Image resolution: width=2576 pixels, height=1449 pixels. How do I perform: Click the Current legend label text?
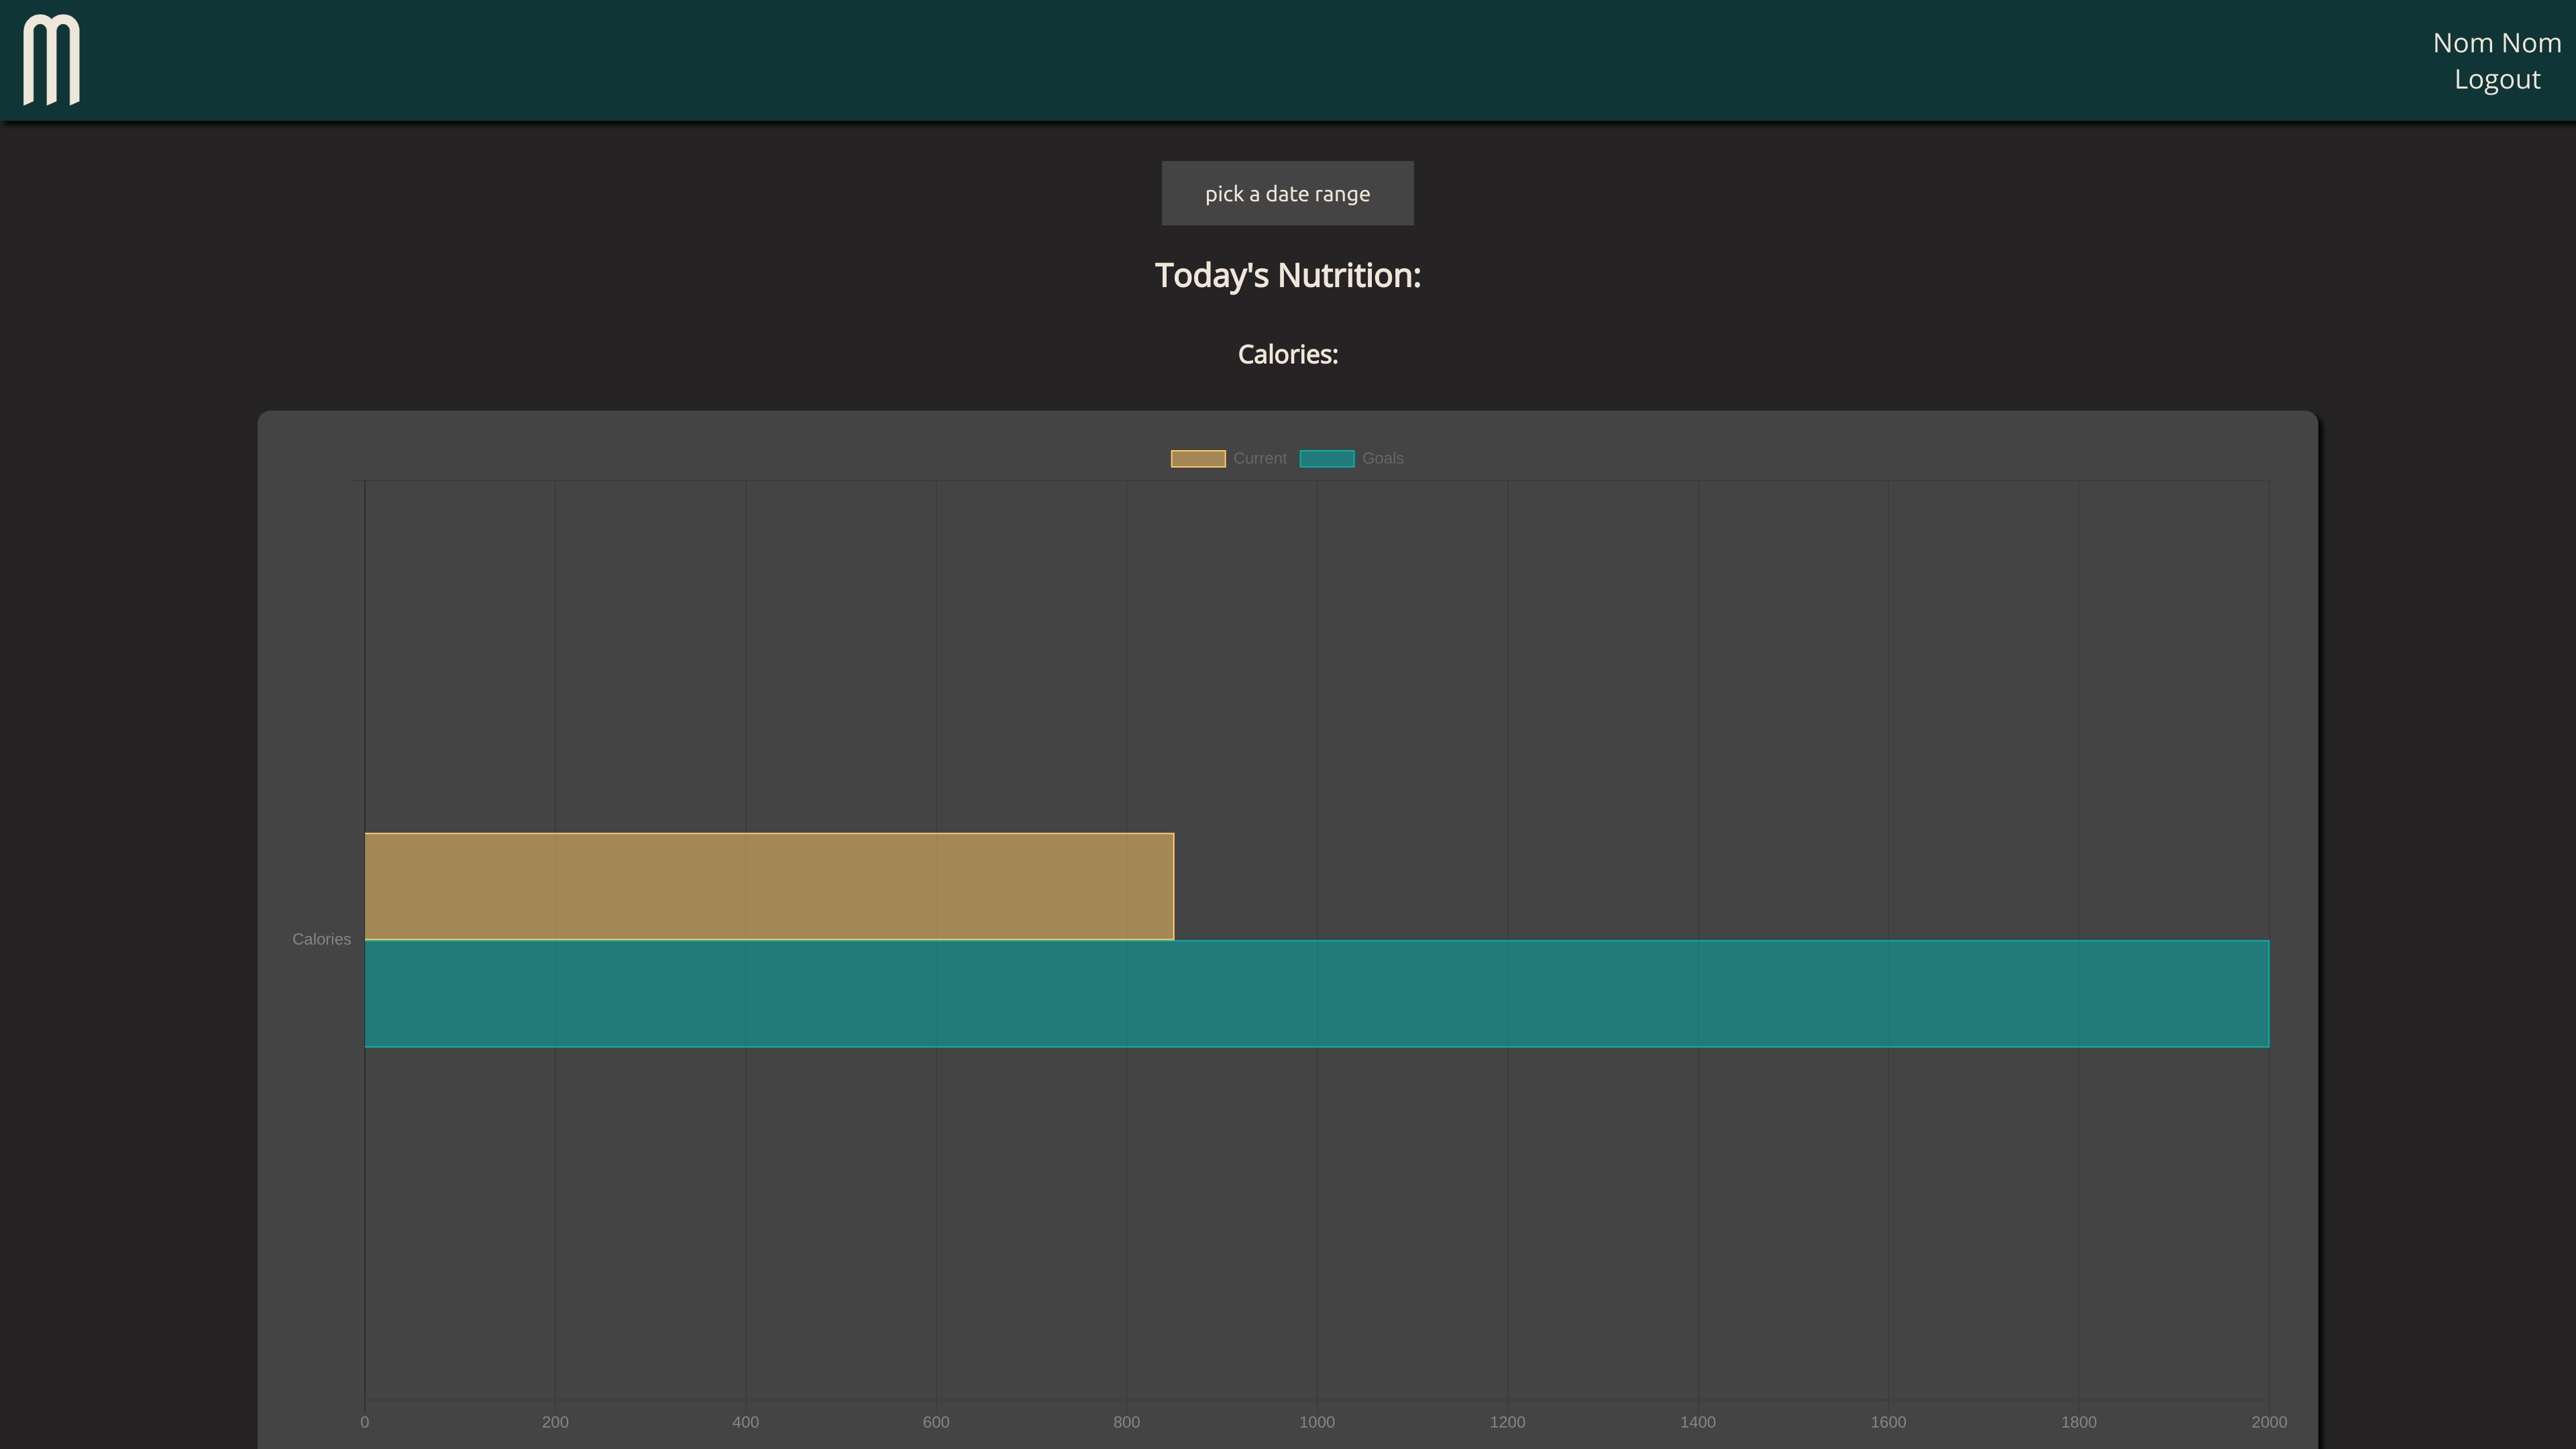click(1259, 458)
